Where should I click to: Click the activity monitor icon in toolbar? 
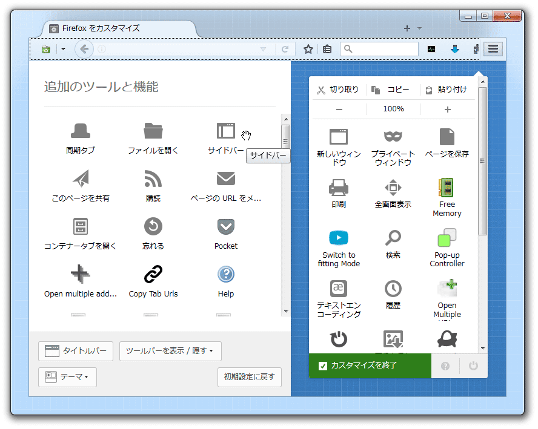431,50
